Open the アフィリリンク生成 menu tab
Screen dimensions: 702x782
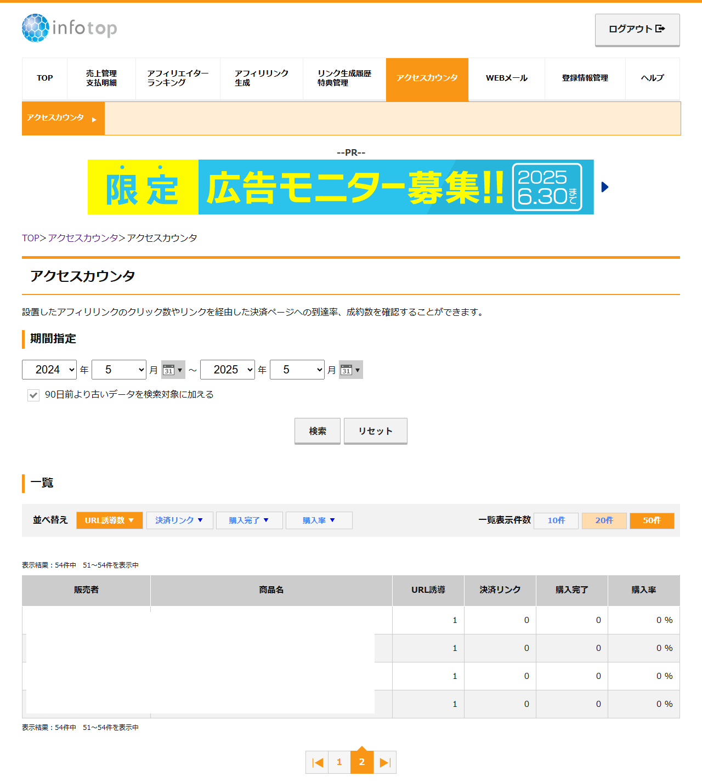261,78
